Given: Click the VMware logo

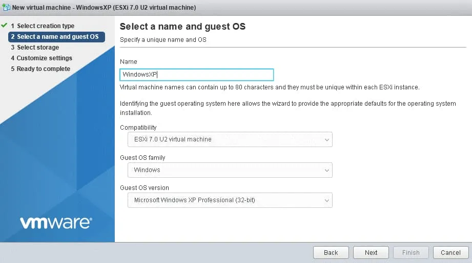Looking at the screenshot, I should pos(56,223).
